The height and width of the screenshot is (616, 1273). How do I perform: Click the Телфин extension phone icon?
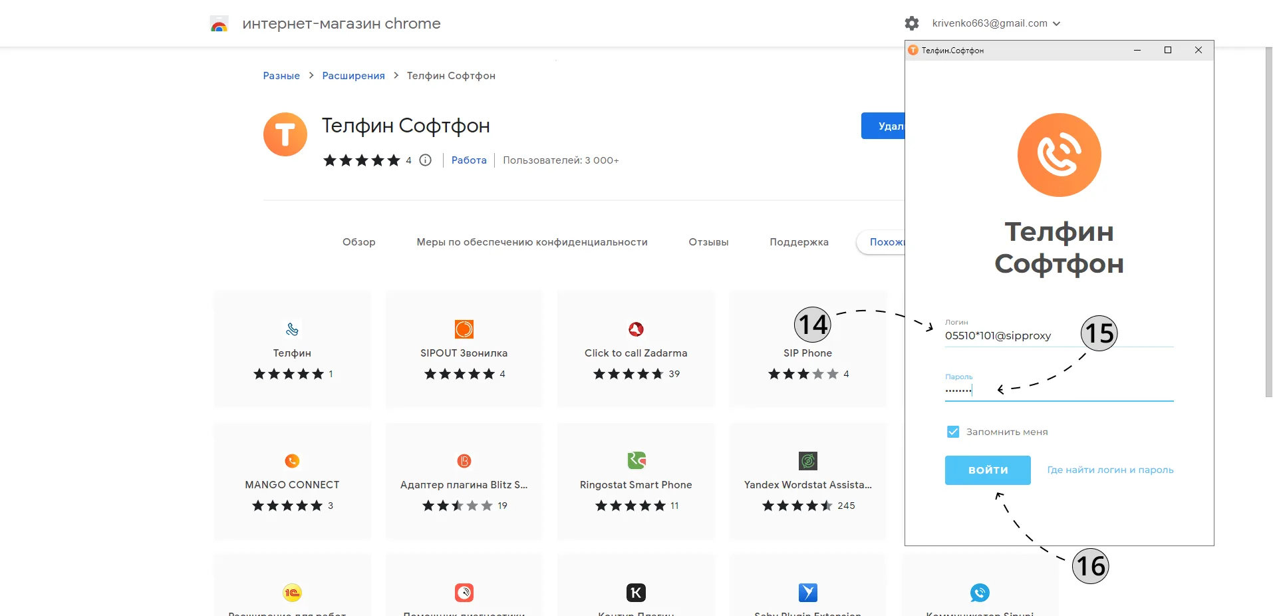coord(292,329)
